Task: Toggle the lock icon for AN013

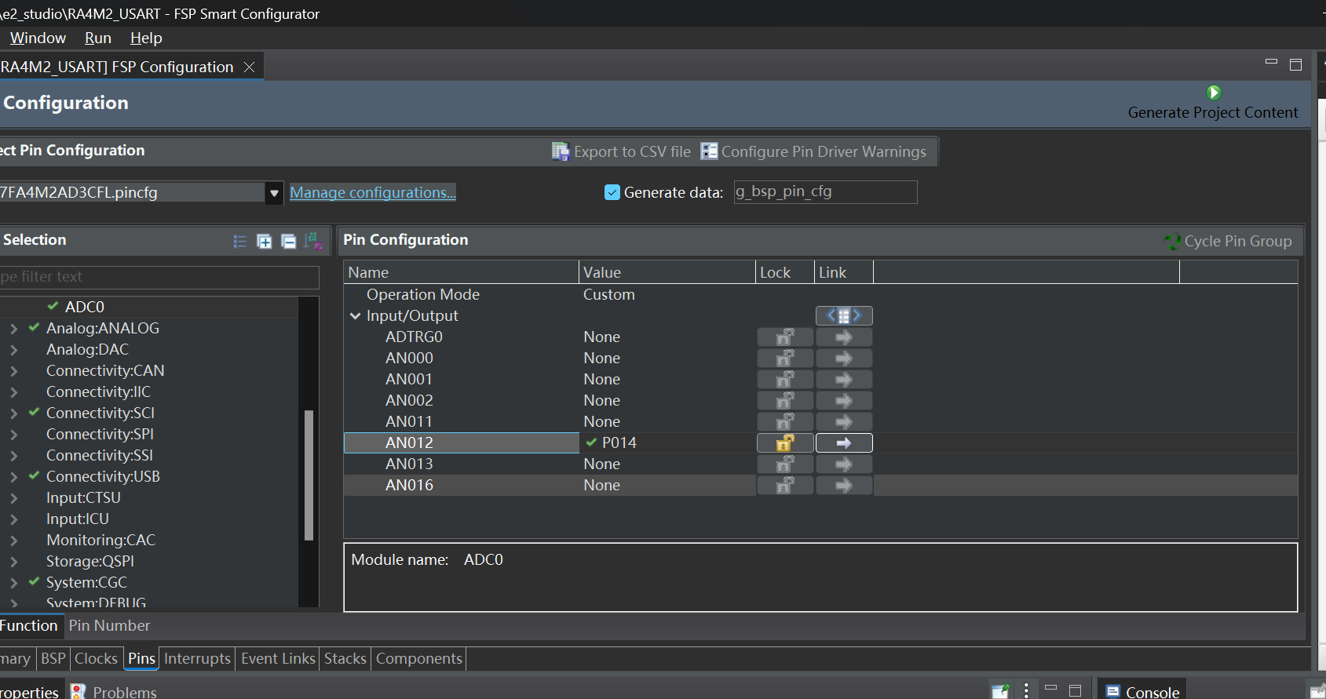Action: coord(785,464)
